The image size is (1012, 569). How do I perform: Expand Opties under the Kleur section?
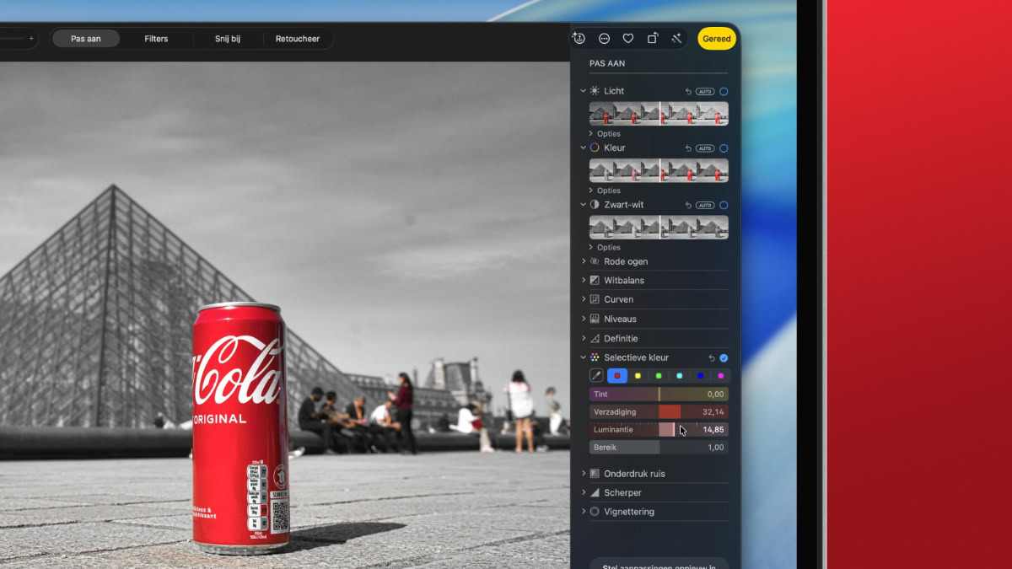click(x=607, y=191)
